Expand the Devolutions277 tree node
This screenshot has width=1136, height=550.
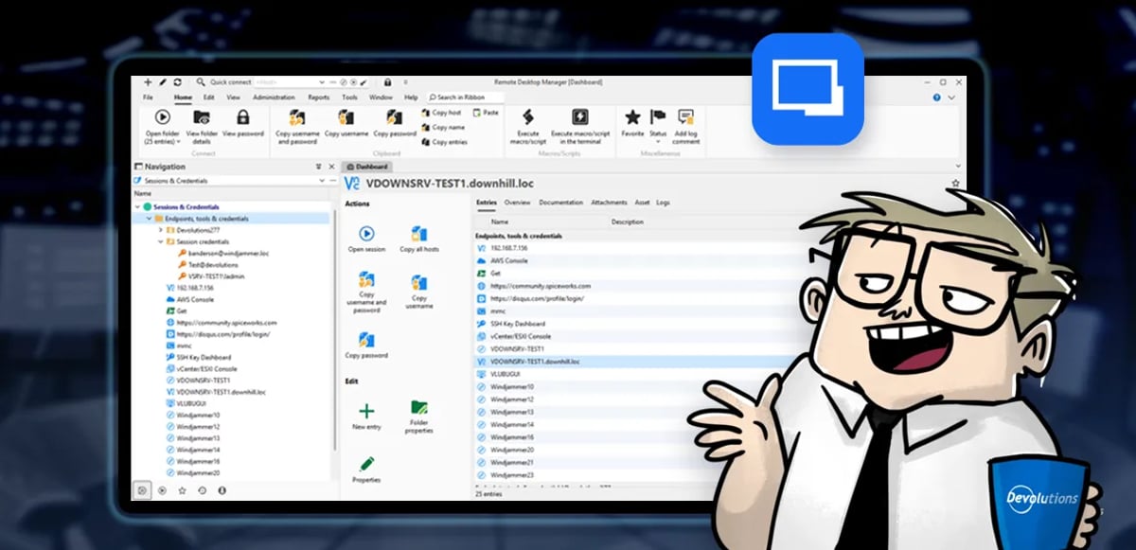click(160, 231)
